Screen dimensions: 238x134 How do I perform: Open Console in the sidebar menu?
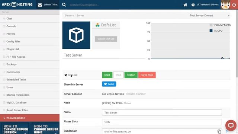pos(30,26)
